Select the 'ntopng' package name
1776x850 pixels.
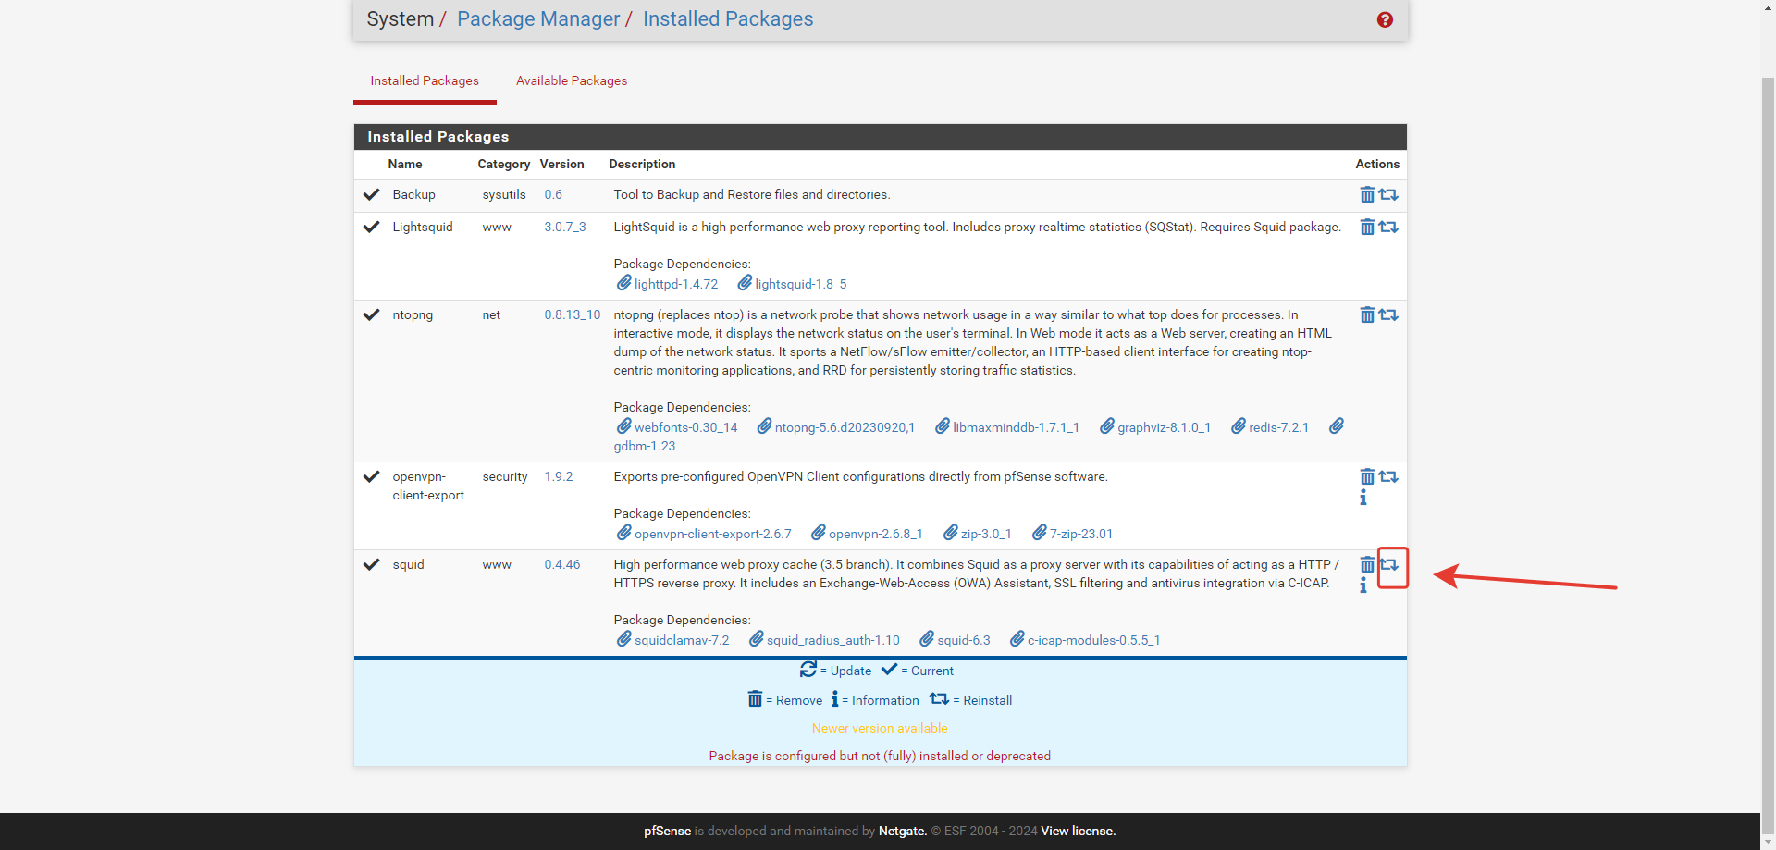[413, 314]
